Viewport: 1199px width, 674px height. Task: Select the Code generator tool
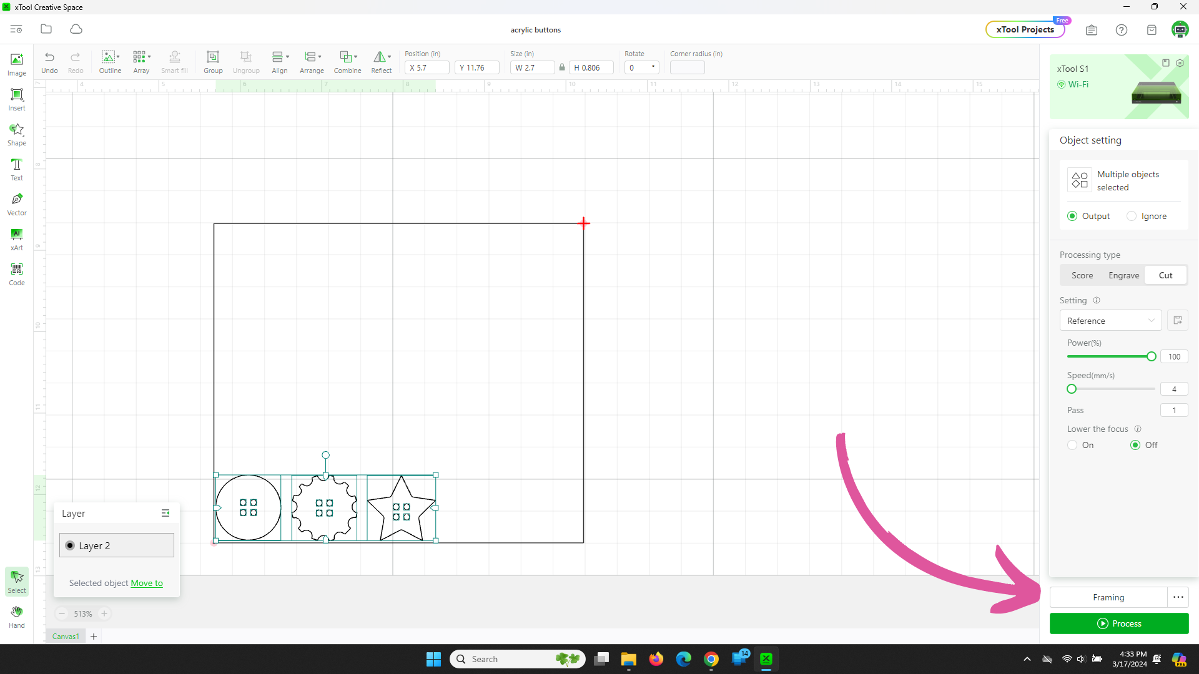[x=17, y=274]
